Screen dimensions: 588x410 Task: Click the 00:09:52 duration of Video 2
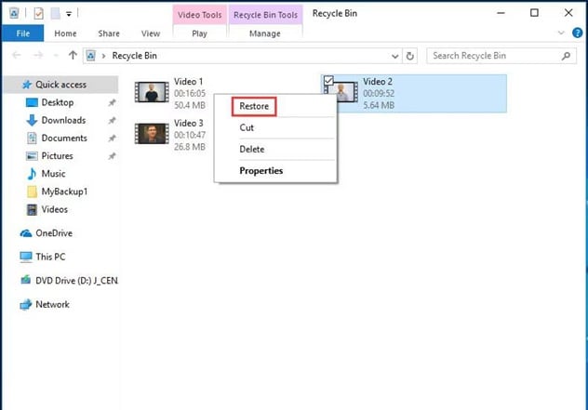[x=379, y=93]
